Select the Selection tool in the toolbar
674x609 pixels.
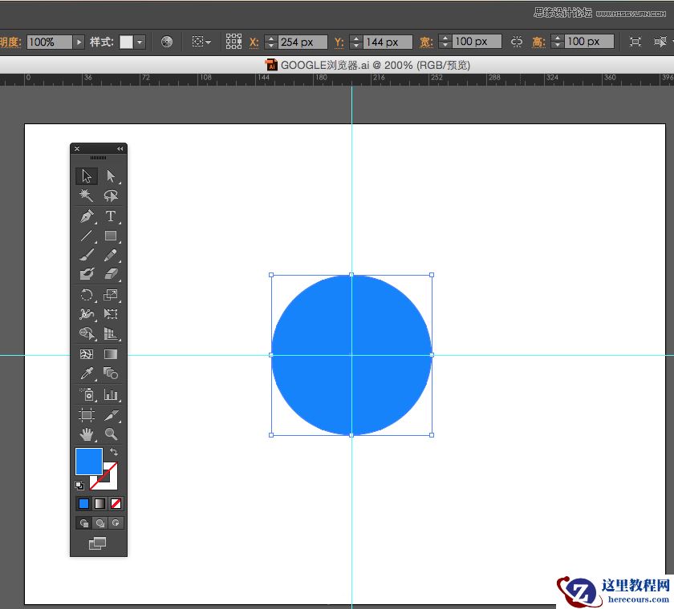click(85, 175)
